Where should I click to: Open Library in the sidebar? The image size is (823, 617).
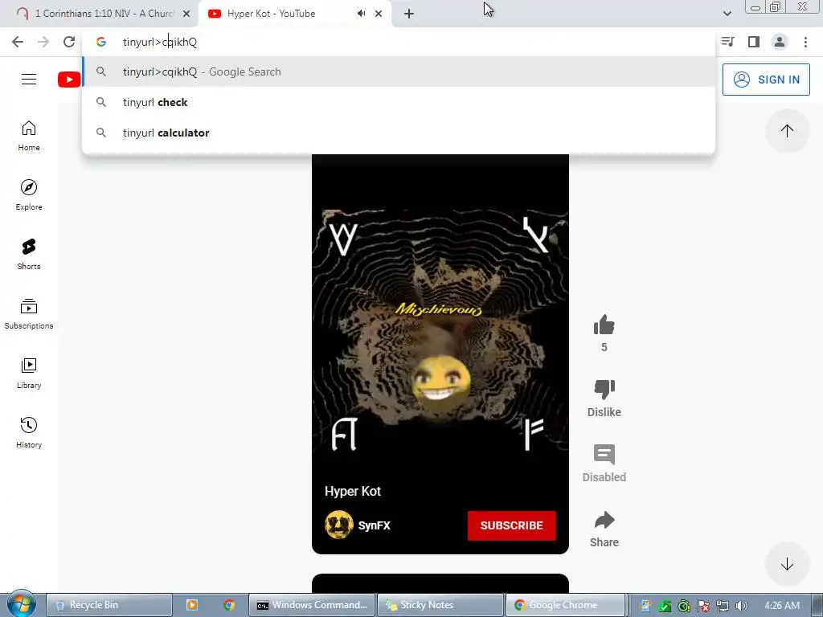click(x=29, y=373)
